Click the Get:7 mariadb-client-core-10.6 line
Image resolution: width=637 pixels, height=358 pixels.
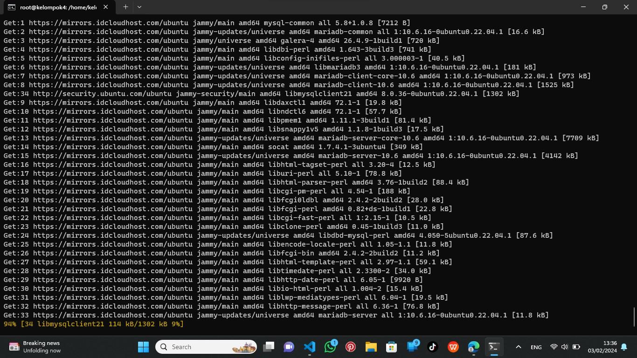[x=297, y=76]
